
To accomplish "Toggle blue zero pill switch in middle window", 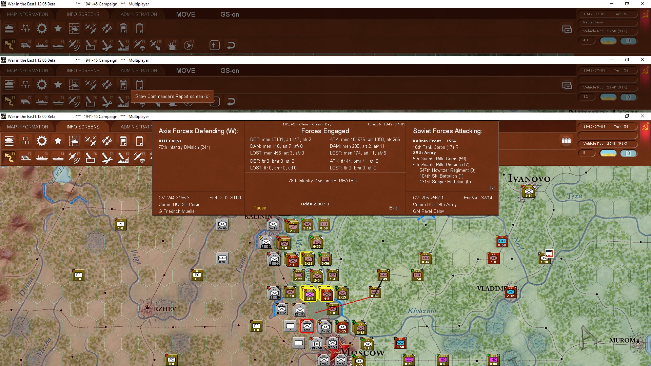I will coord(628,97).
